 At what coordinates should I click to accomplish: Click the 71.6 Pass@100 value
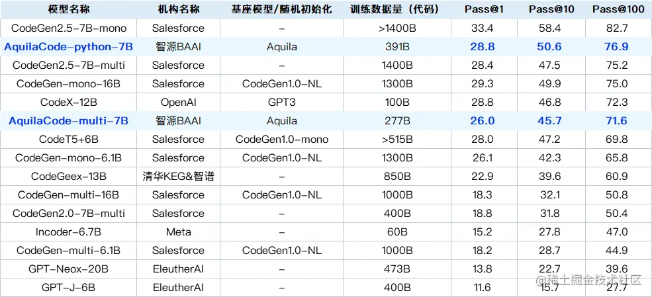(617, 121)
